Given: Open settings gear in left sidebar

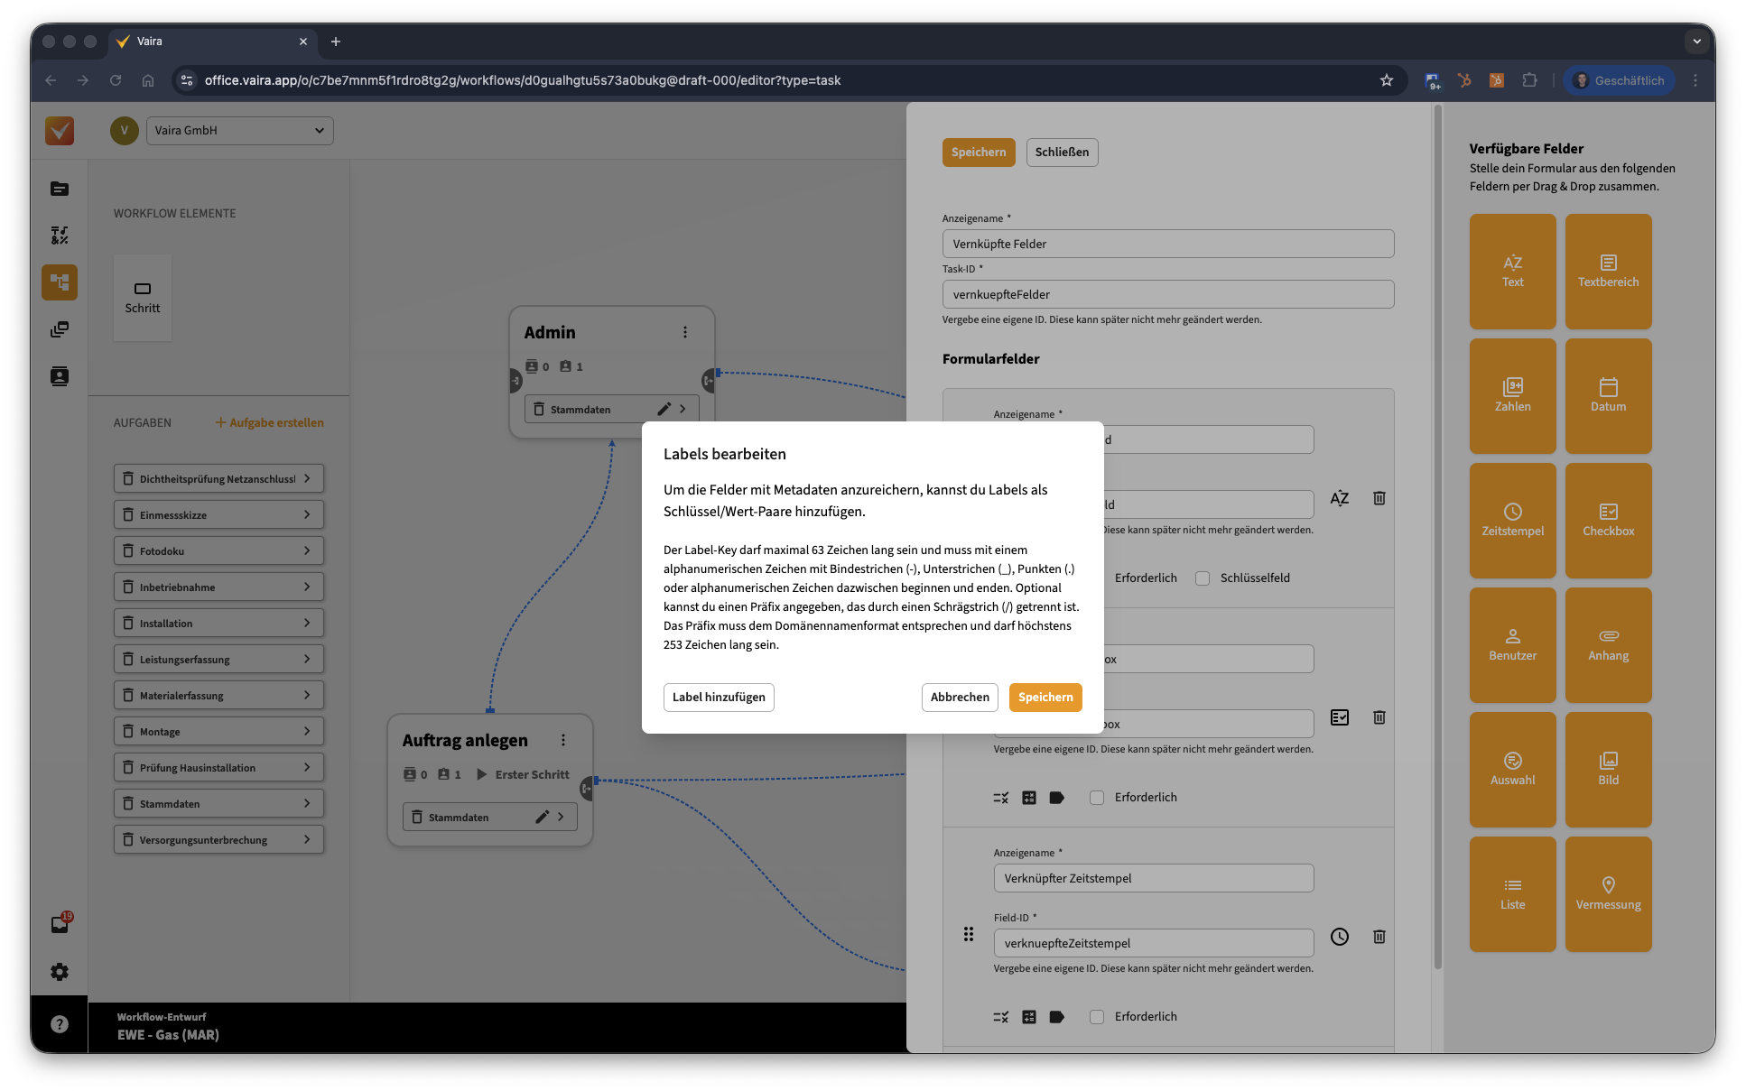Looking at the screenshot, I should coord(60,972).
